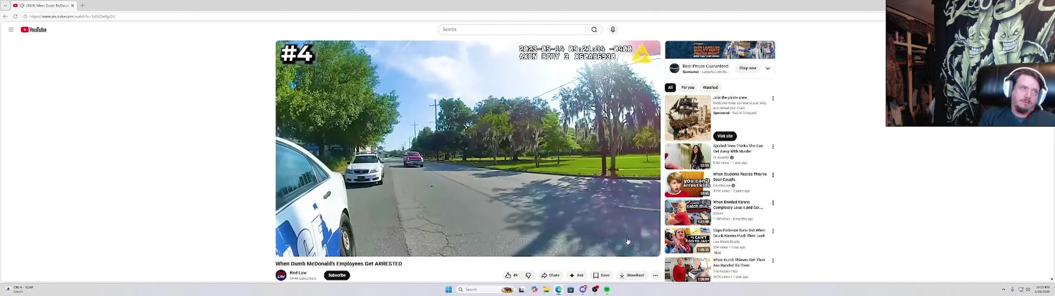Viewport: 1055px width, 296px height.
Task: Go back in the browser
Action: pyautogui.click(x=5, y=16)
